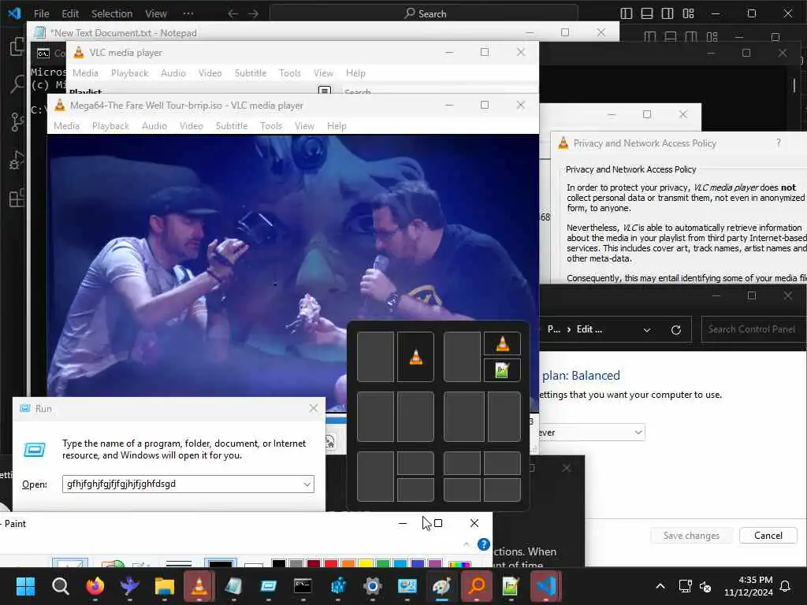
Task: Open the Edit menu in VS Code
Action: click(70, 14)
